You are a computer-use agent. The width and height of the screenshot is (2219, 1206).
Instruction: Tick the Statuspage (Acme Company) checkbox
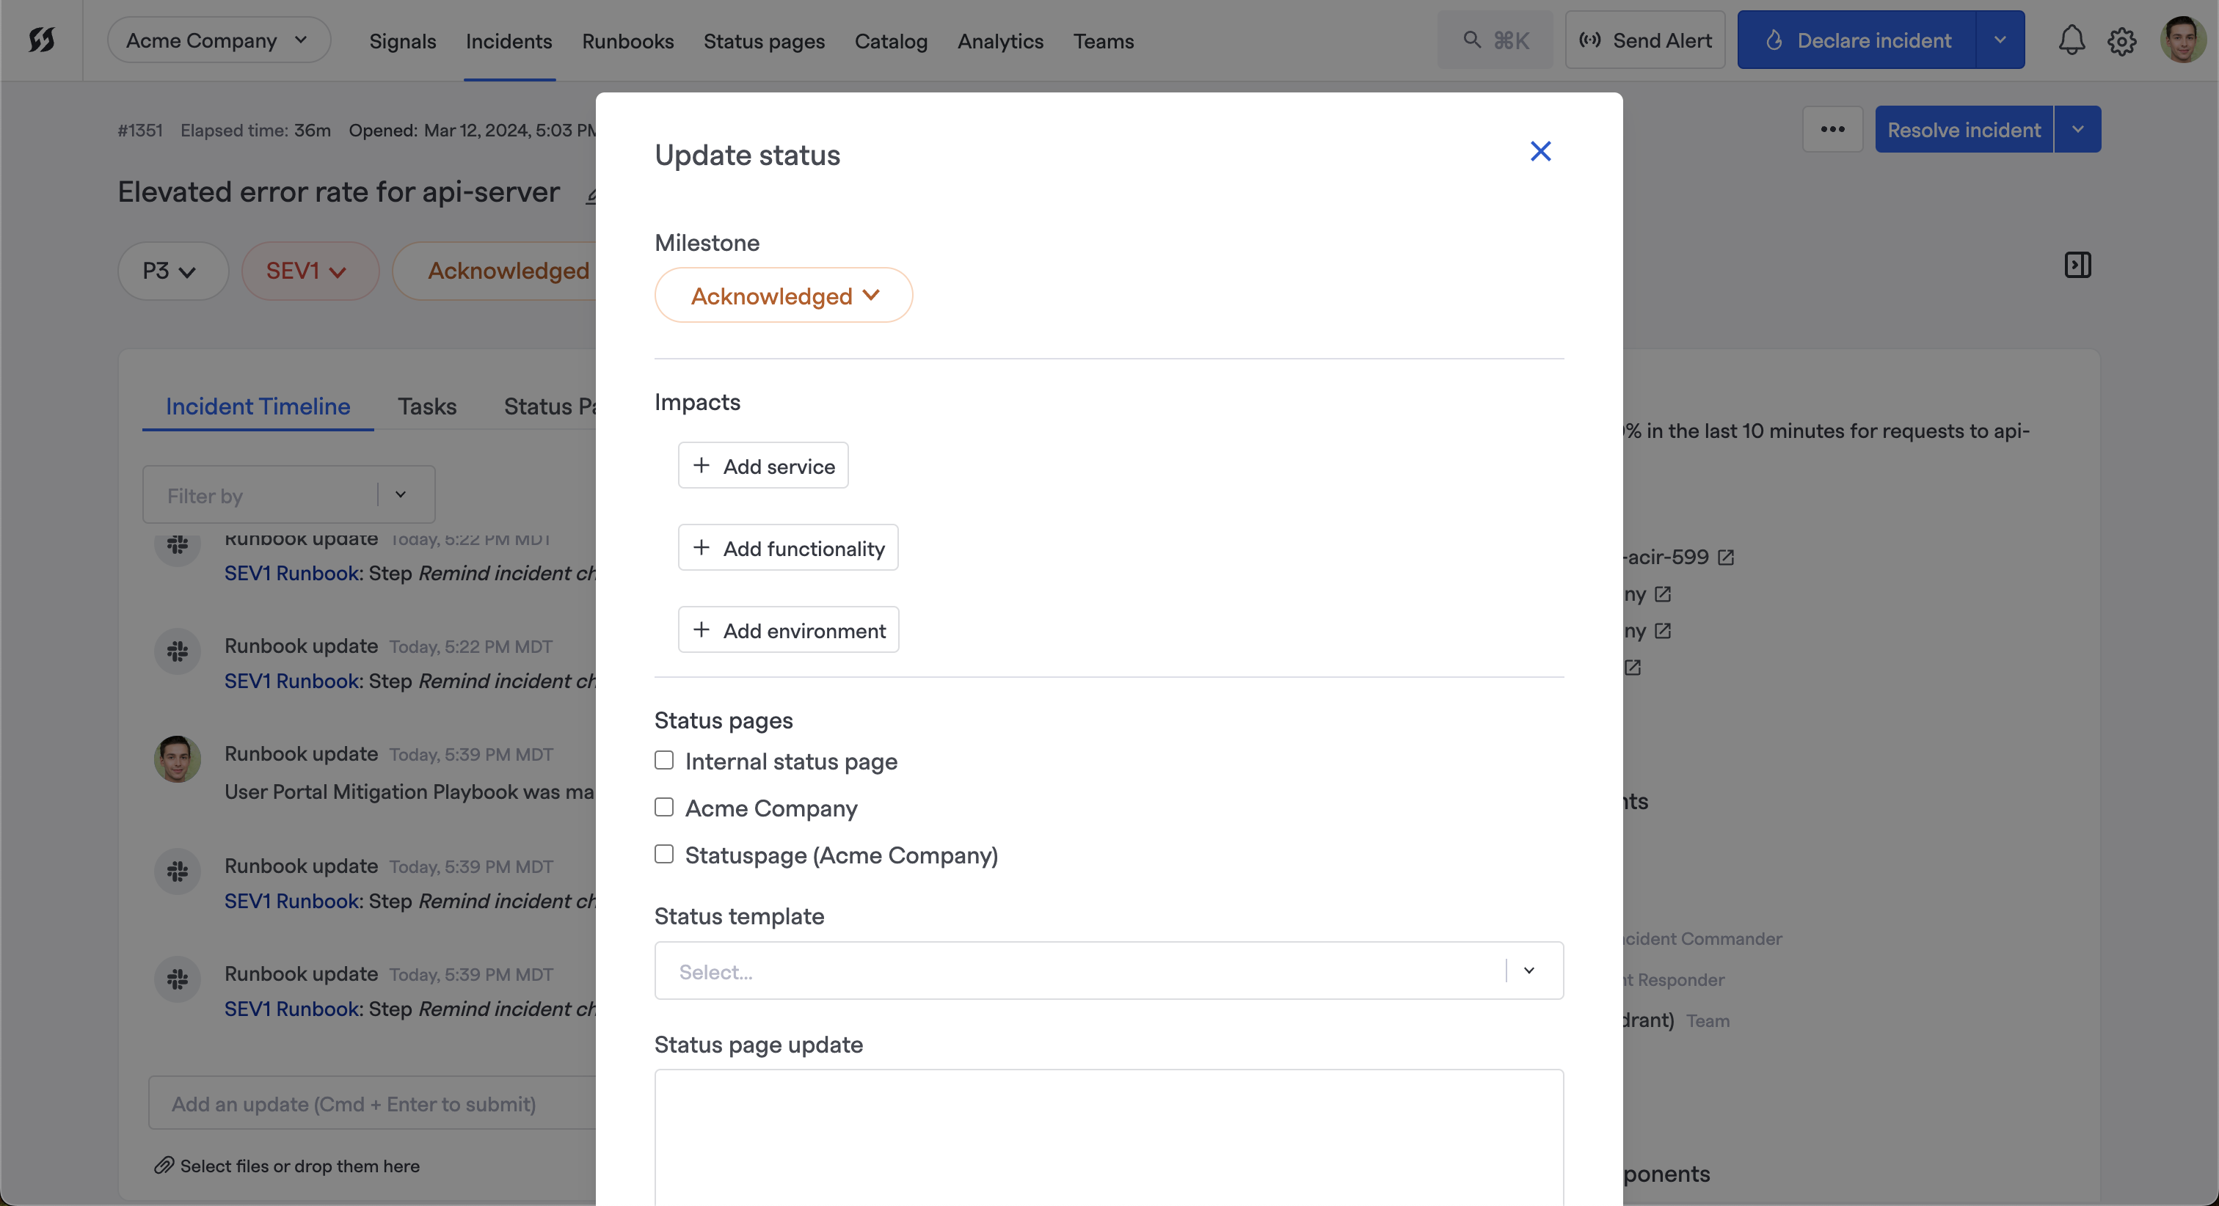[x=664, y=855]
